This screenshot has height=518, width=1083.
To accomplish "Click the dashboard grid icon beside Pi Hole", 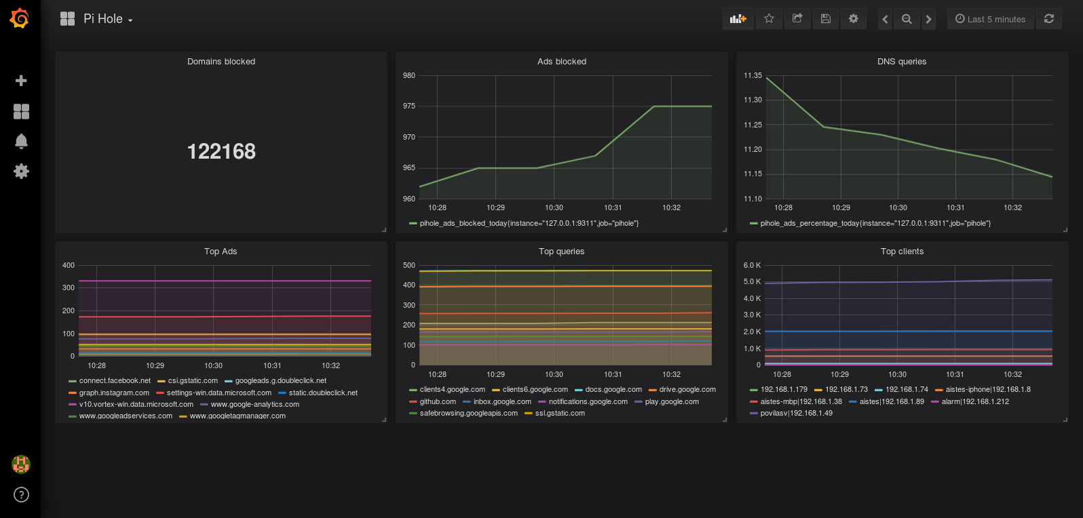I will 67,19.
